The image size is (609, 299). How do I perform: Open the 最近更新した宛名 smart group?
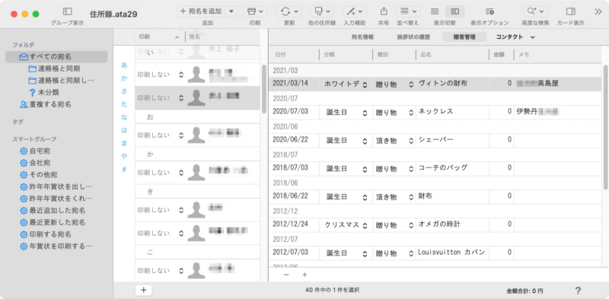pos(53,222)
